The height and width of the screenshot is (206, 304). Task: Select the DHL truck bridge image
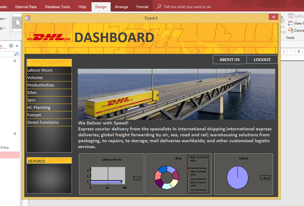pos(177,94)
